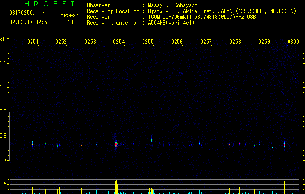Image resolution: width=305 pixels, height=194 pixels.
Task: Click the 0253 time marker
Action: click(90, 42)
